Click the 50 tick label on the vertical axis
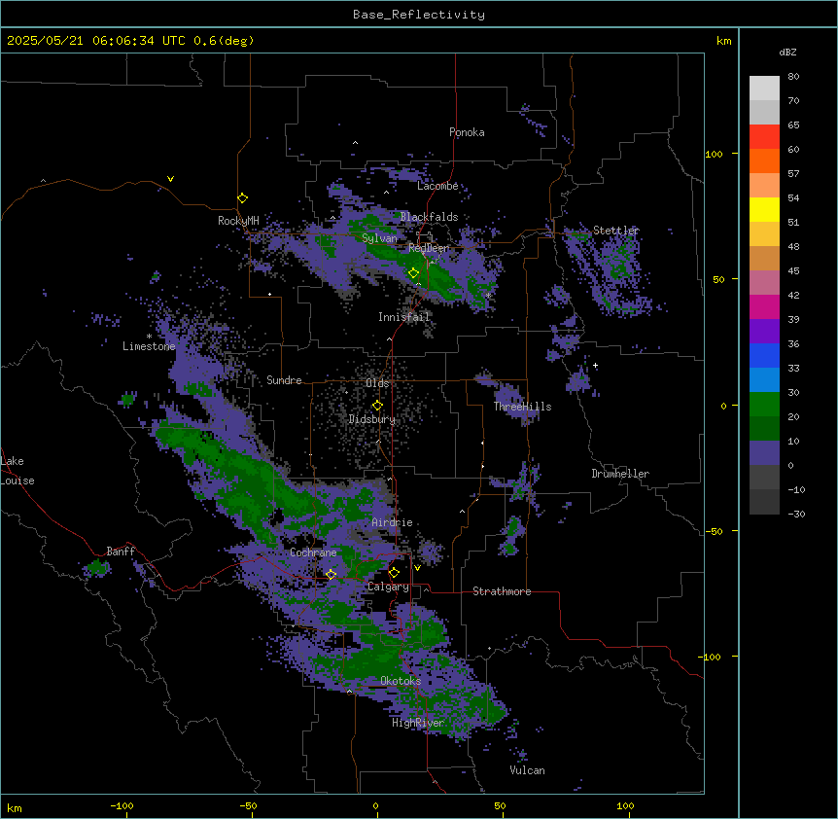838x819 pixels. pos(718,279)
